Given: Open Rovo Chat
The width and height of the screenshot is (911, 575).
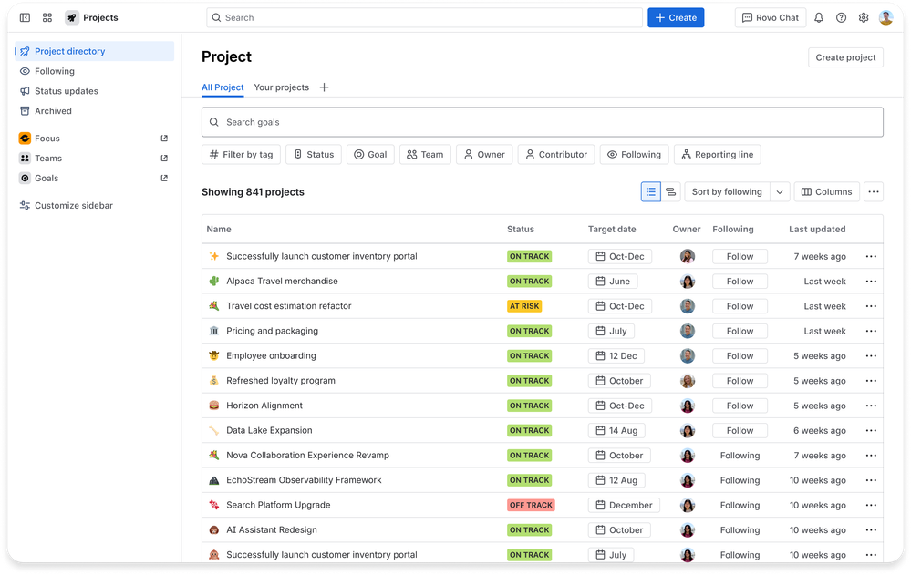Looking at the screenshot, I should [770, 17].
